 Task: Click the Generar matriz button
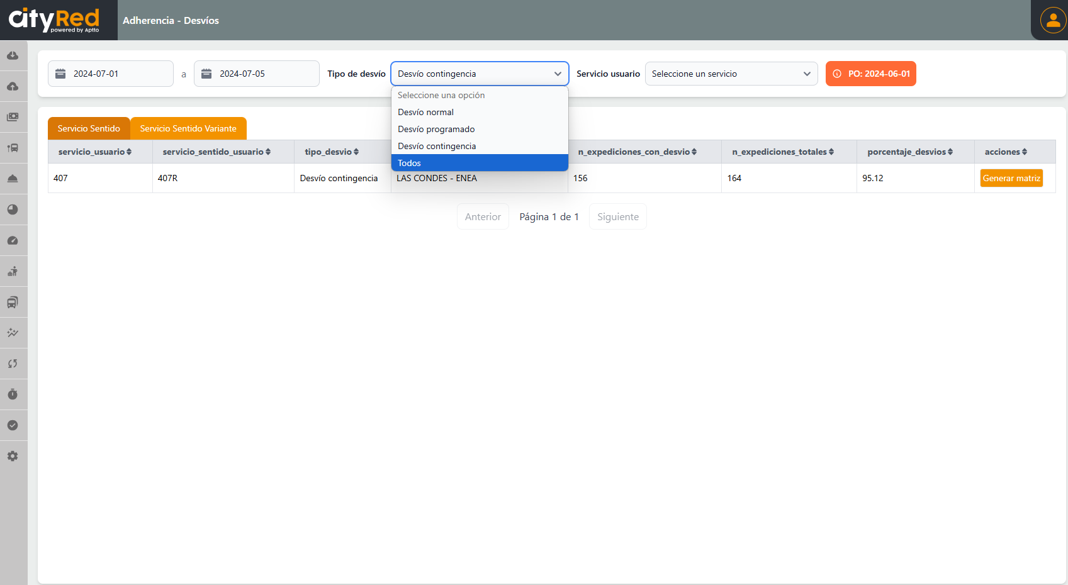coord(1011,178)
